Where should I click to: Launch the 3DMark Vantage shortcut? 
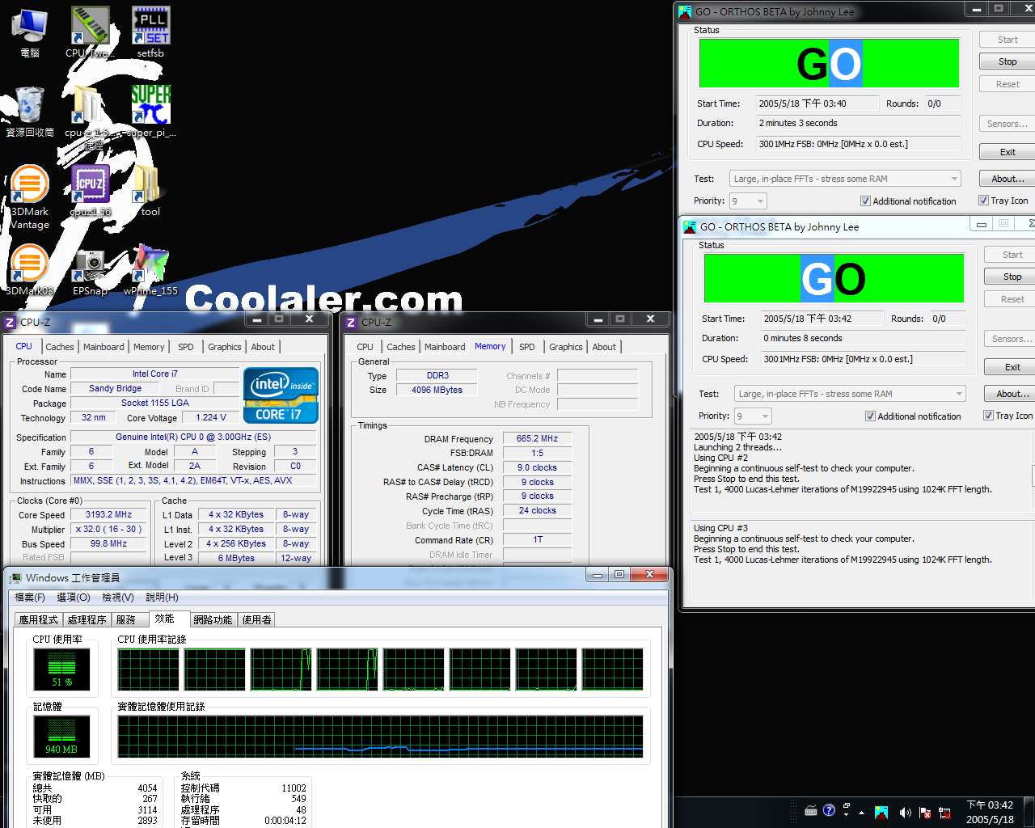click(x=29, y=196)
